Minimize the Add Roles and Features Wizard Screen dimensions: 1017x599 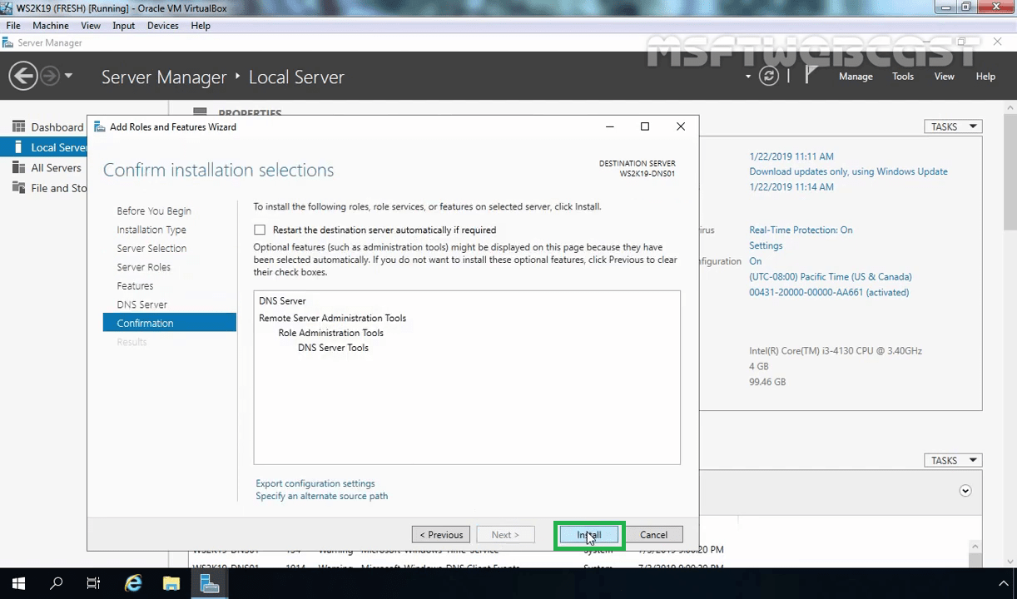tap(609, 126)
